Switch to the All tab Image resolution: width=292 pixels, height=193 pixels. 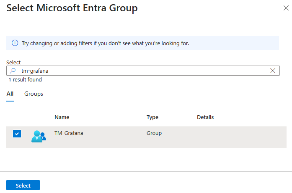click(x=10, y=94)
